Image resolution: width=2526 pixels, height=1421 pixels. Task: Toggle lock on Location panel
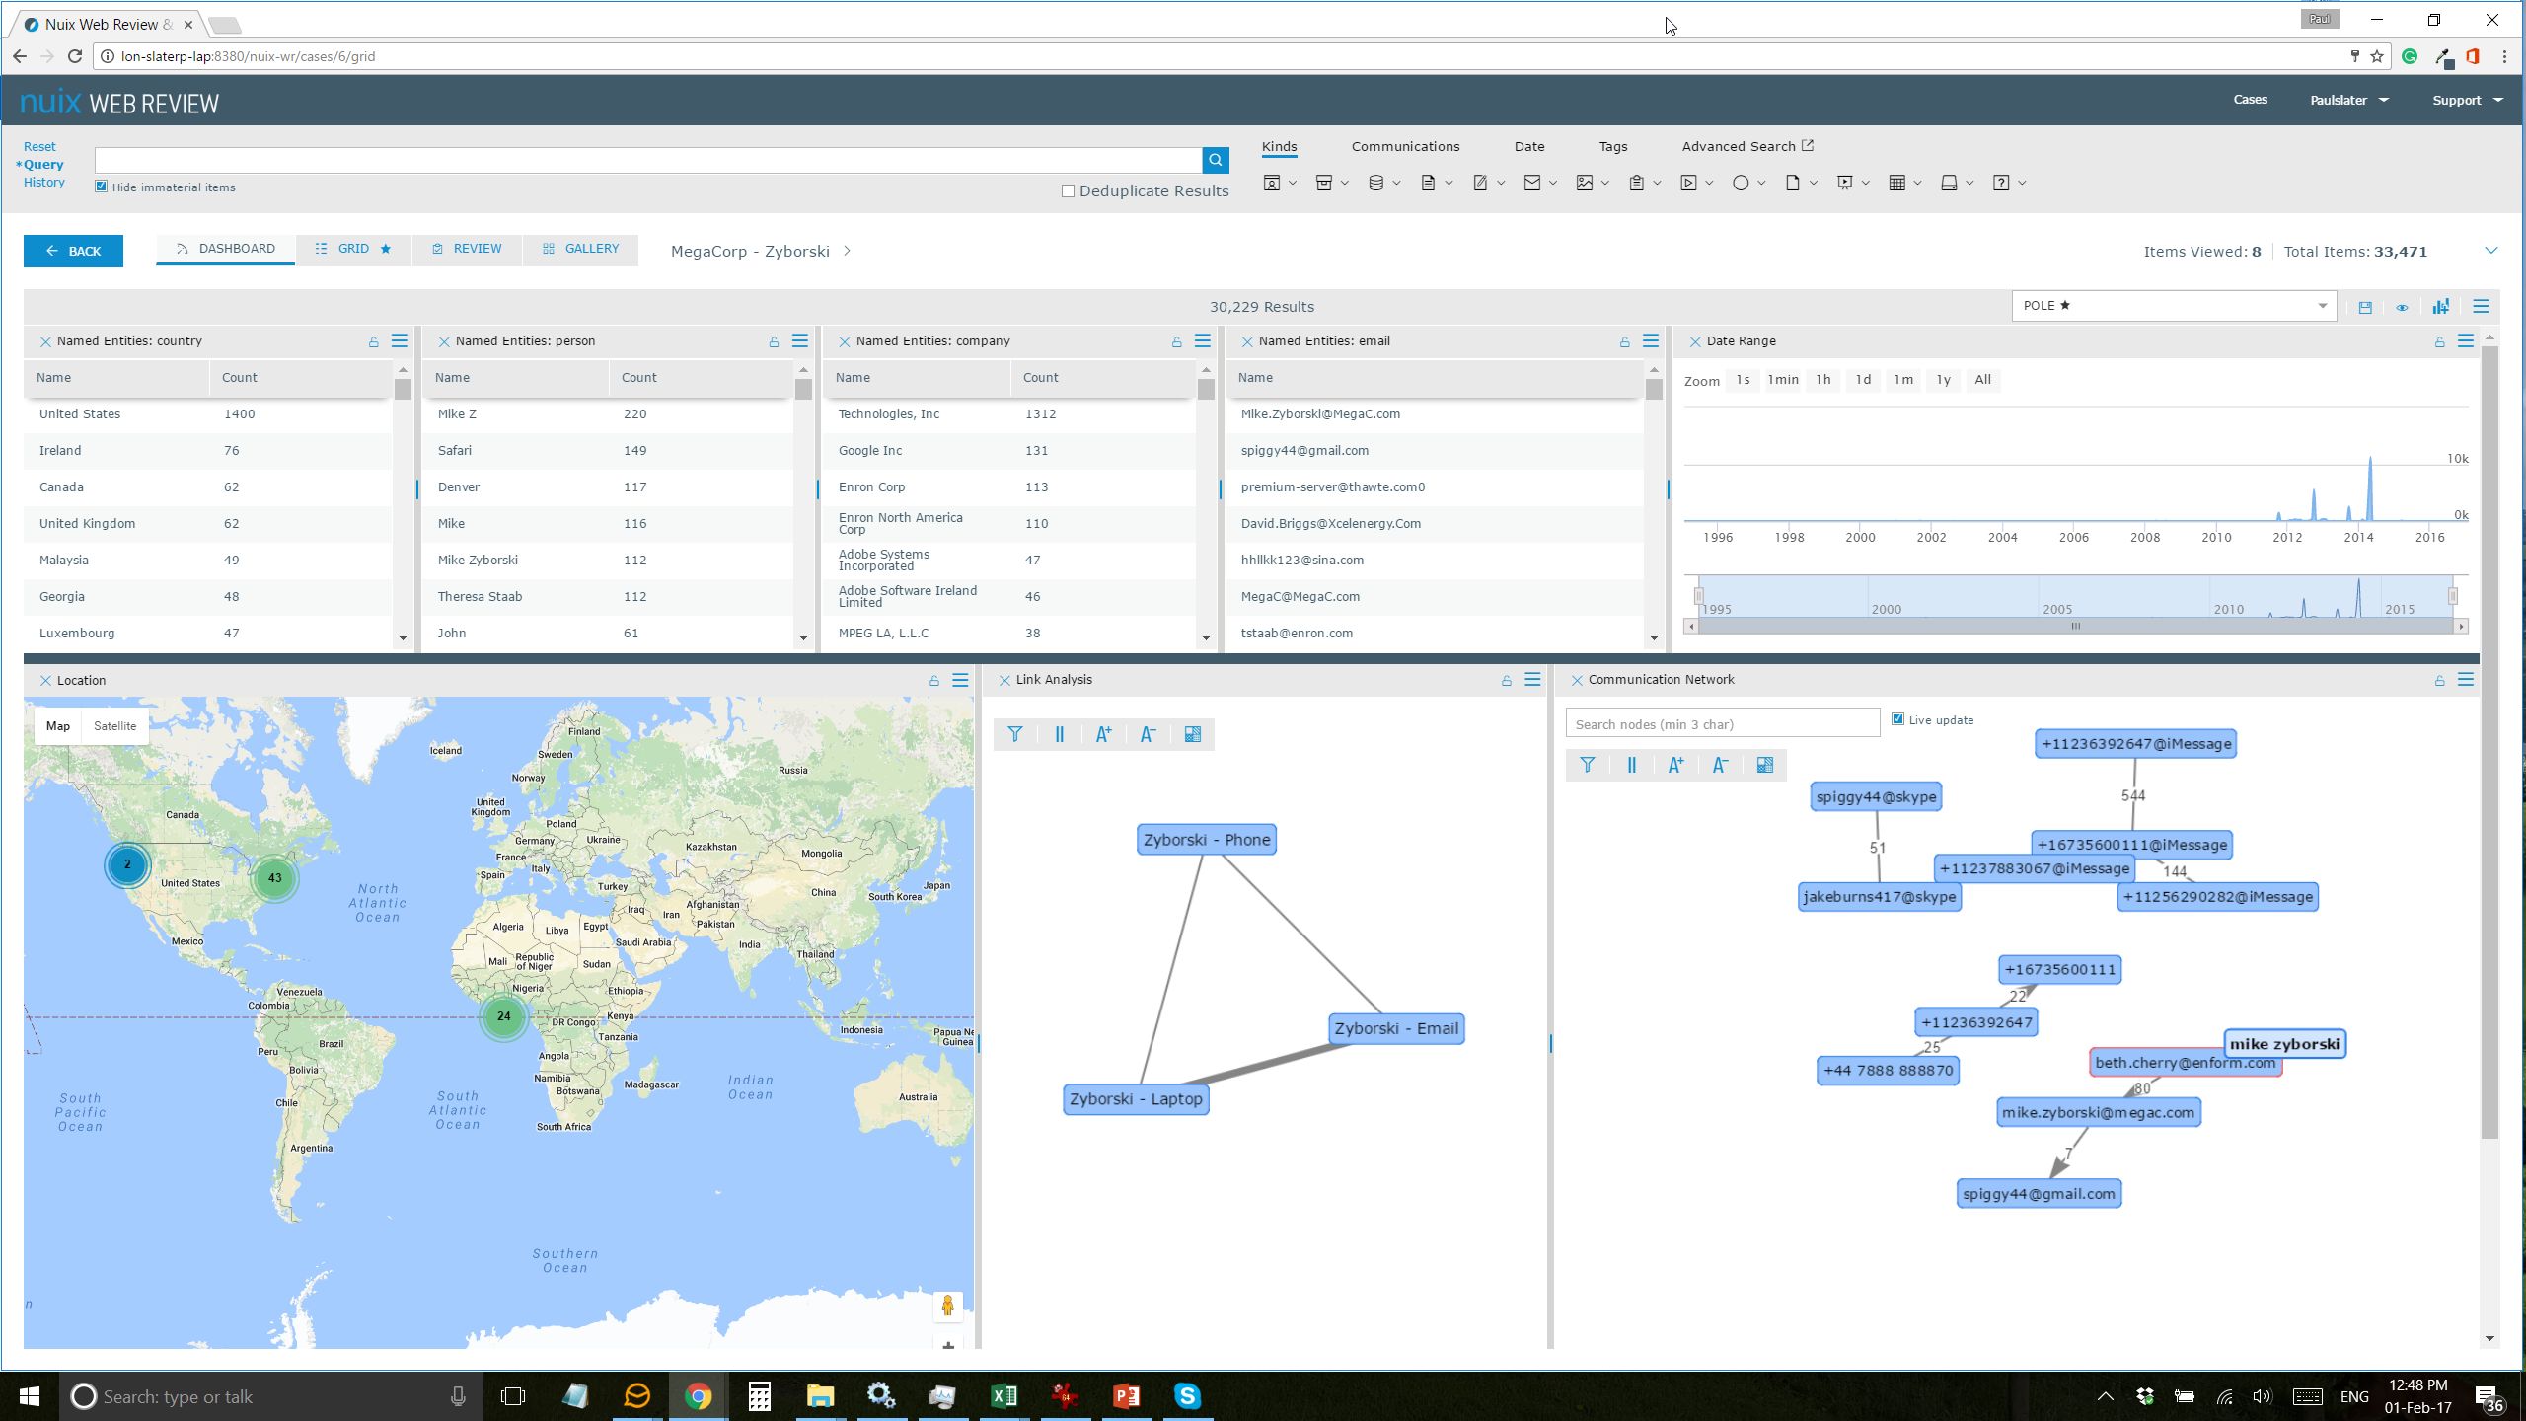coord(934,681)
